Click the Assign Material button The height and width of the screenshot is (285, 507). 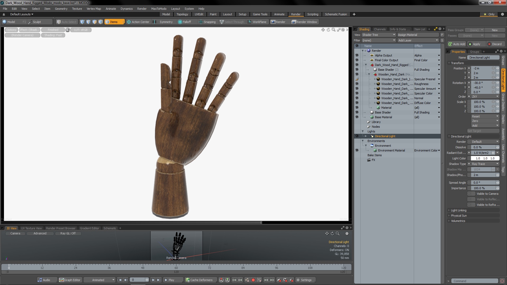click(418, 35)
